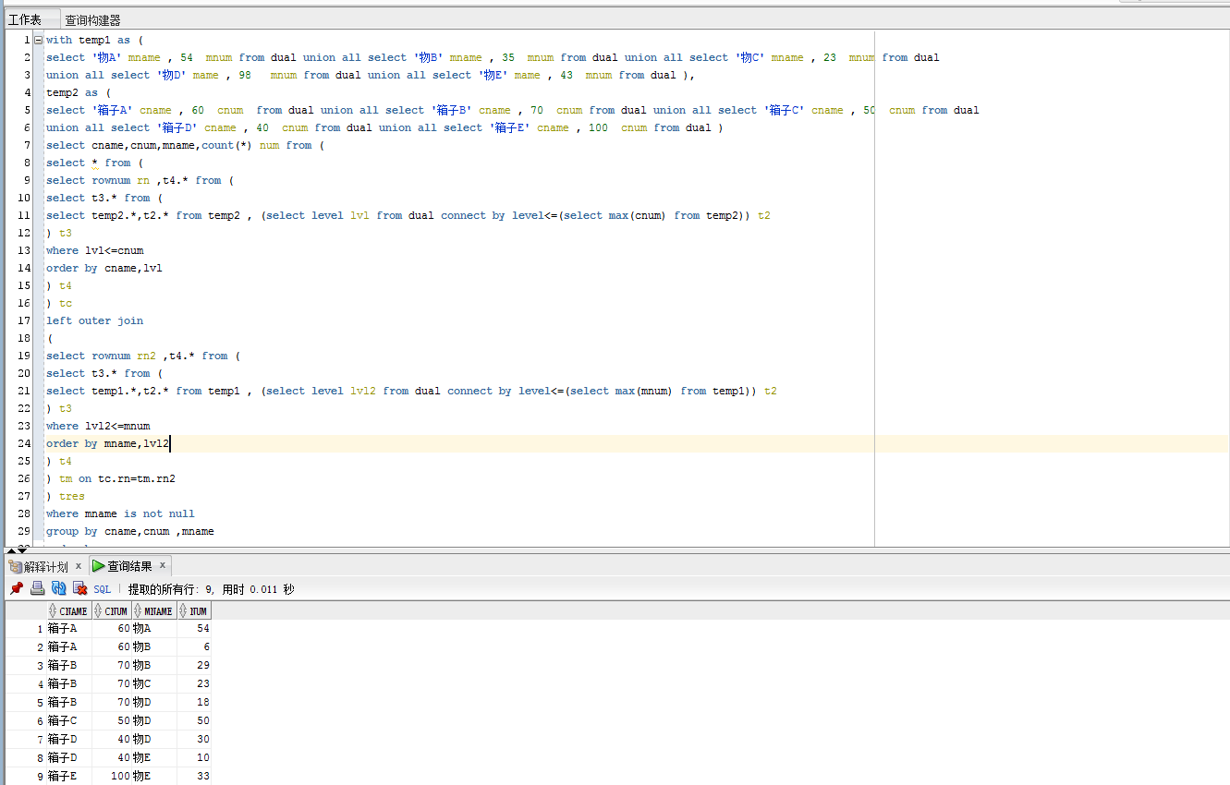
Task: Click 'temp2 as (' on line 4
Action: click(x=79, y=92)
